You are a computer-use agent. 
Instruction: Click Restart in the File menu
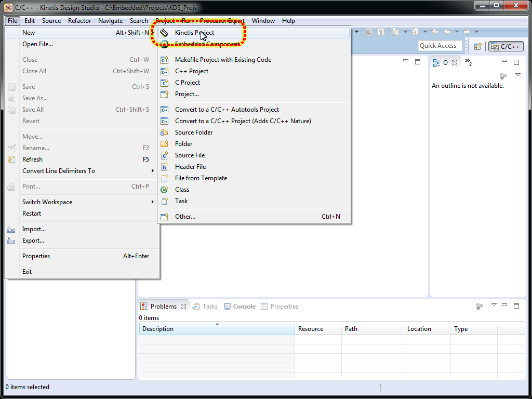83,214
